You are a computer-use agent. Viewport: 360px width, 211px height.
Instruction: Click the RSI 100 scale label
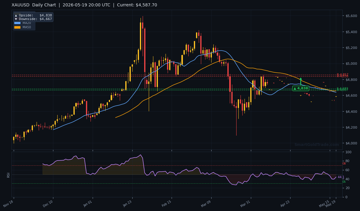point(348,152)
